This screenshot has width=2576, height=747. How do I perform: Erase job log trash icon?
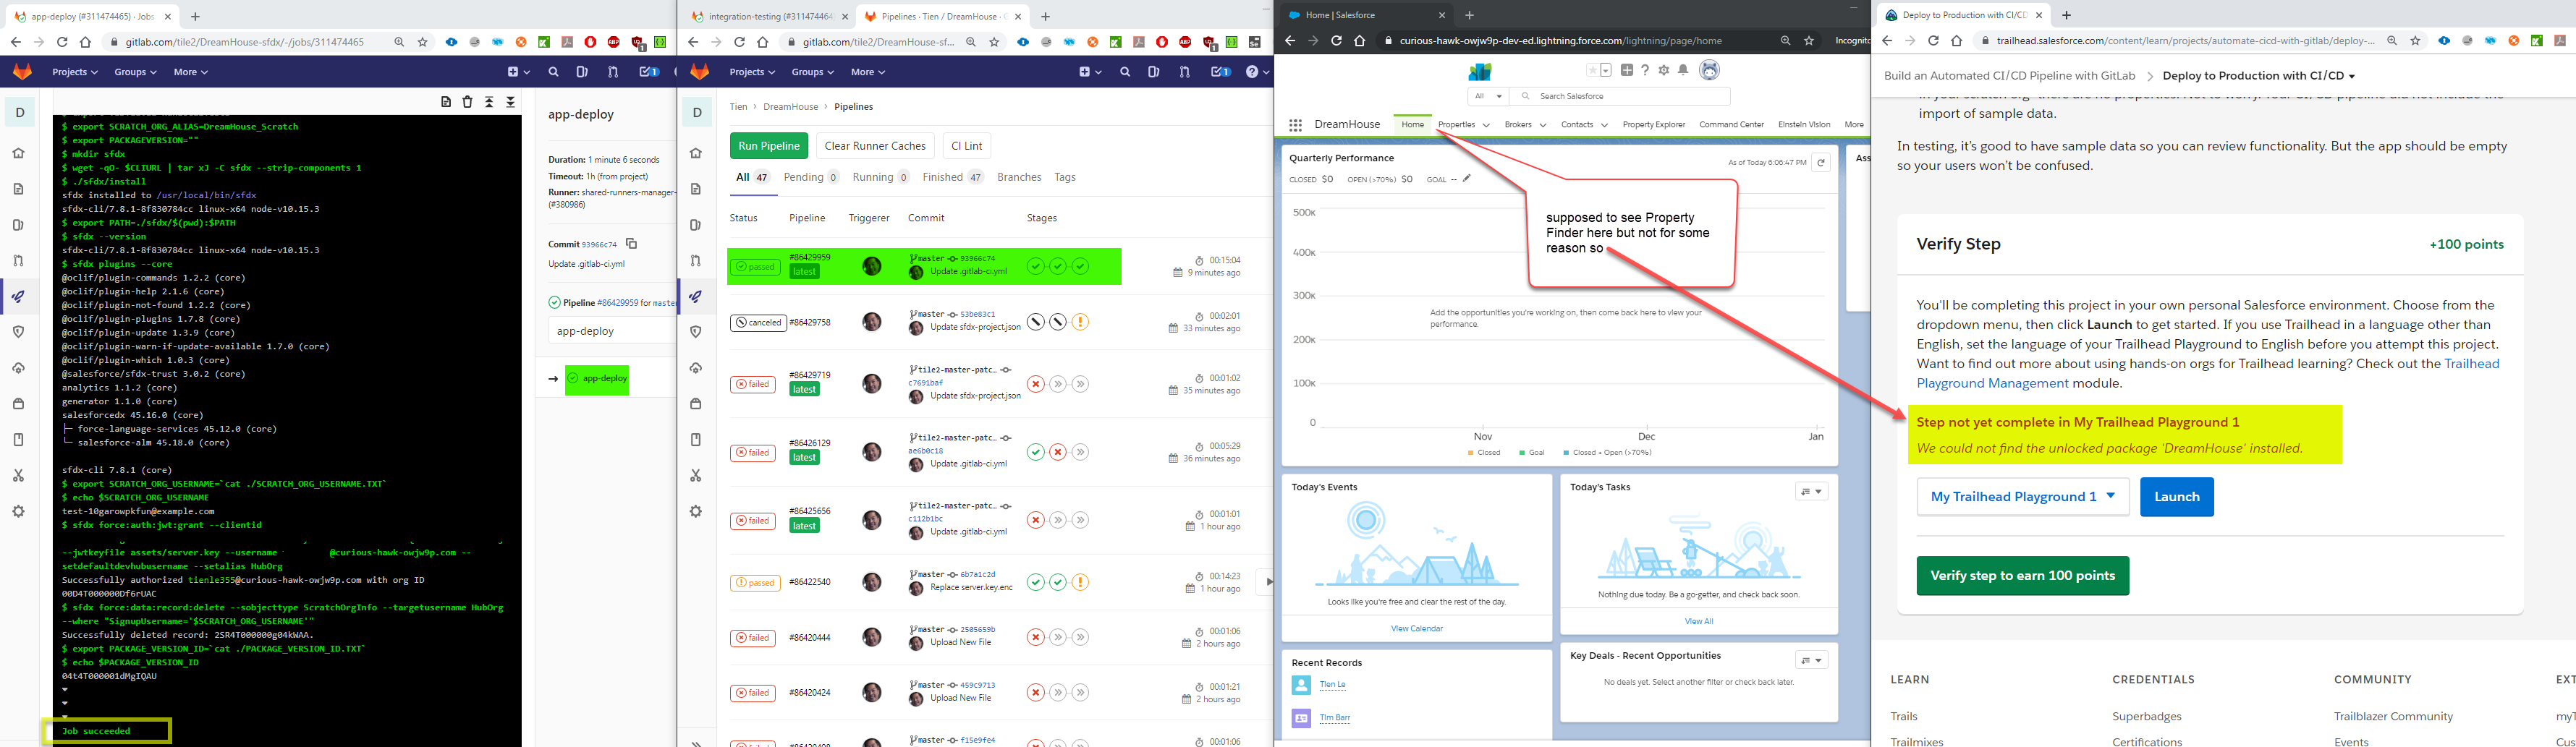tap(467, 102)
